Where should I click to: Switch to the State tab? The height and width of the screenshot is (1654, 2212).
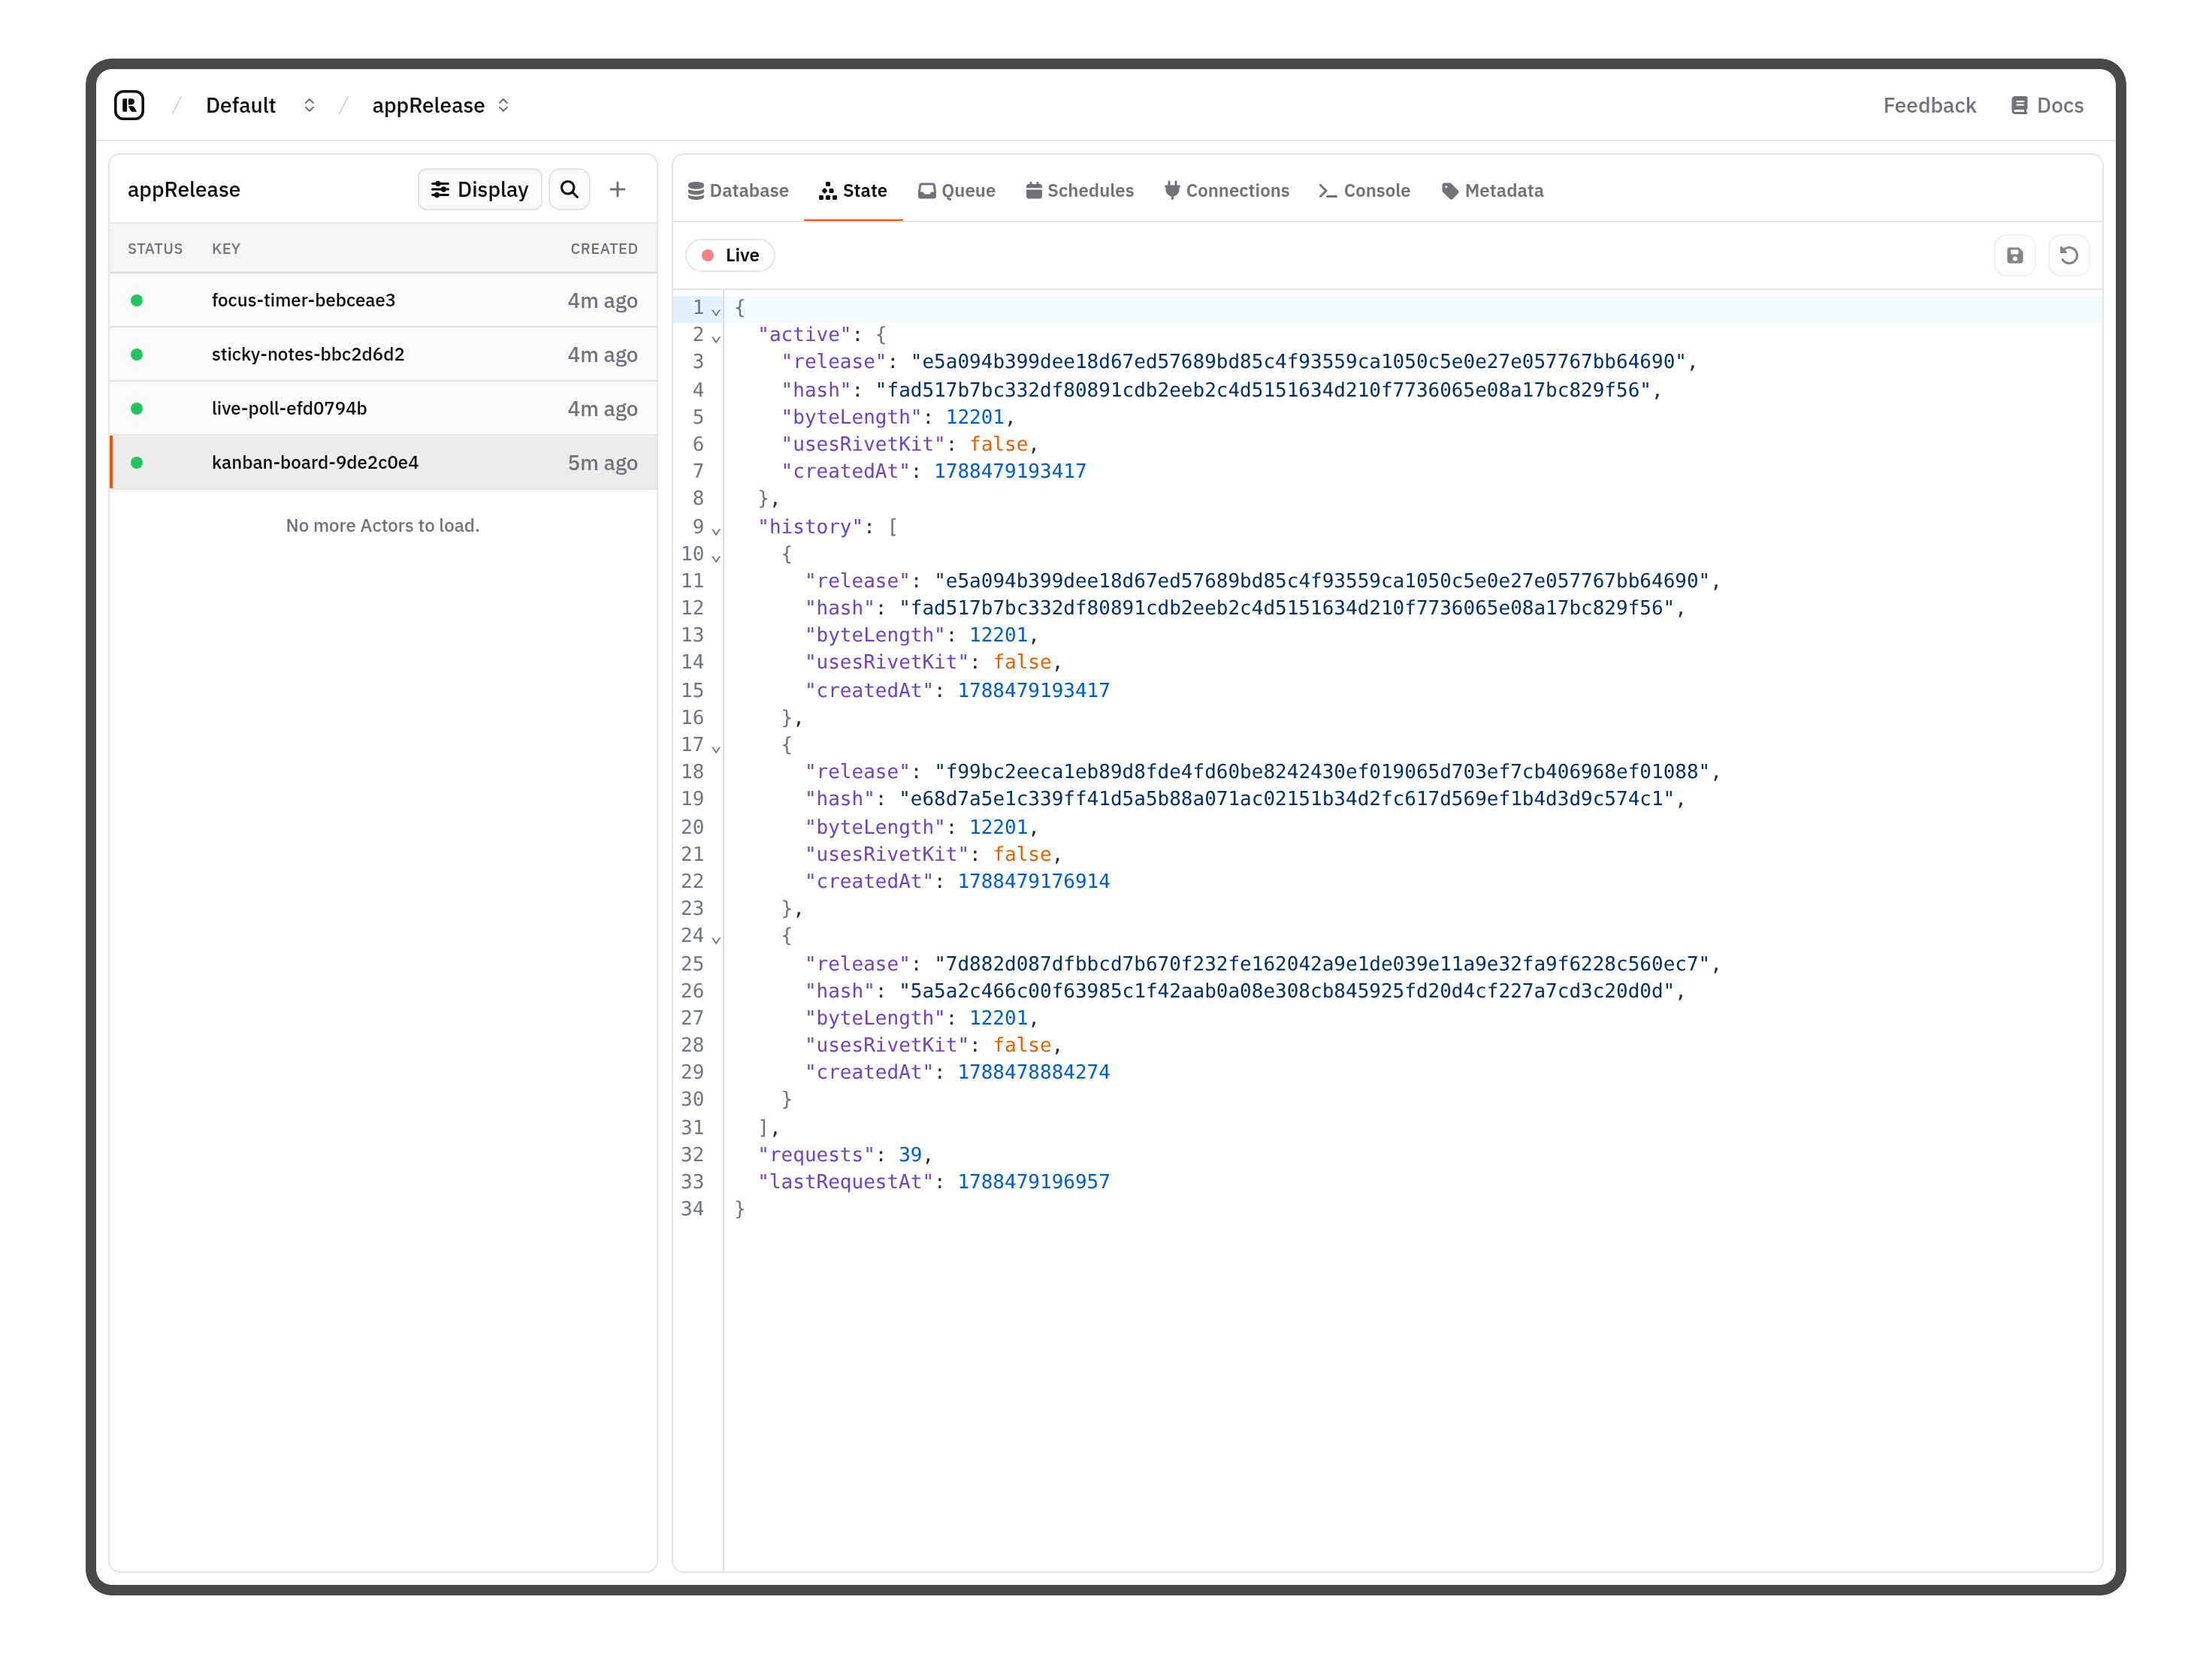853,190
